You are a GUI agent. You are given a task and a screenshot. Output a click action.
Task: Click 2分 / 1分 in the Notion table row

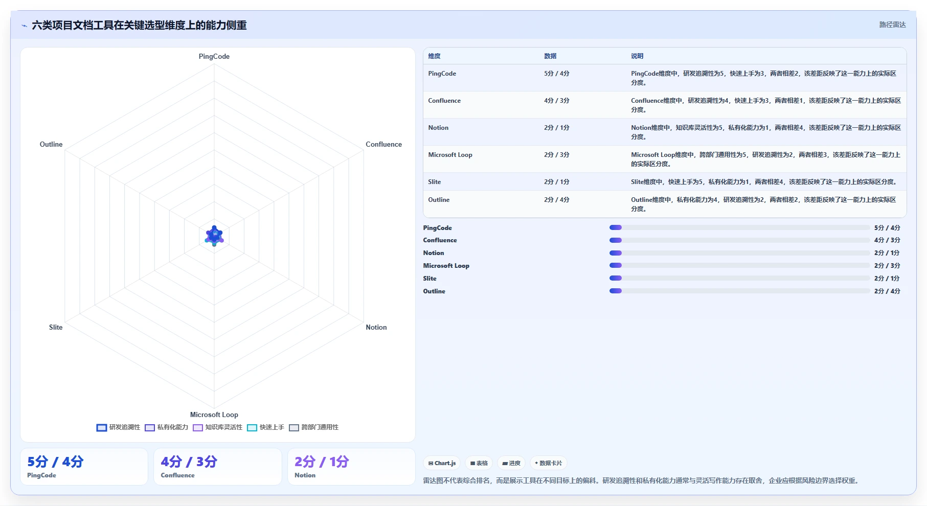point(557,128)
